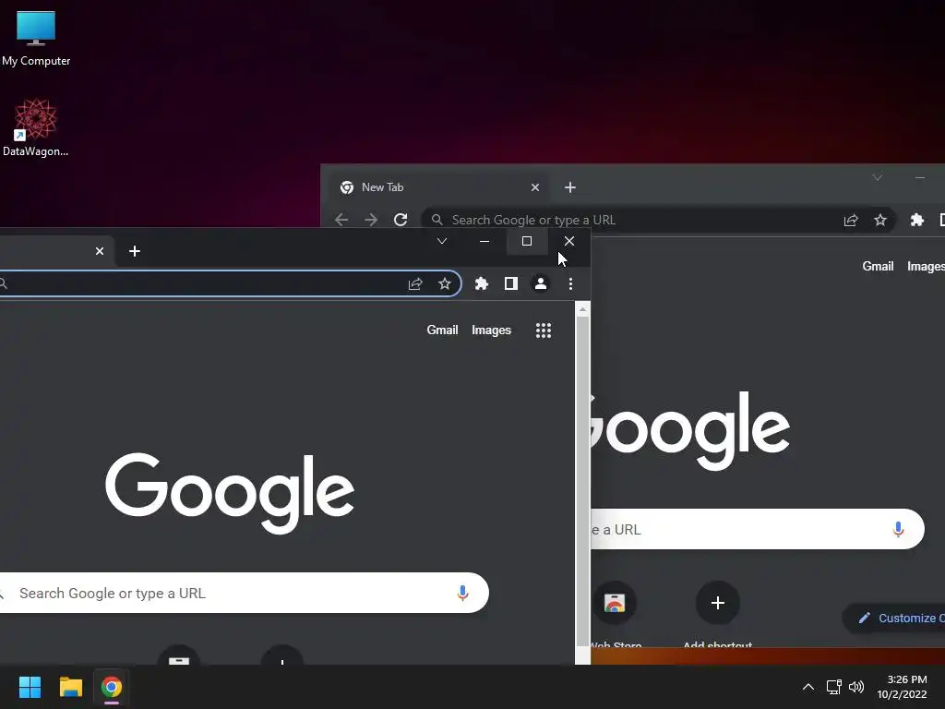Open tab search chevron in back window

(x=878, y=177)
